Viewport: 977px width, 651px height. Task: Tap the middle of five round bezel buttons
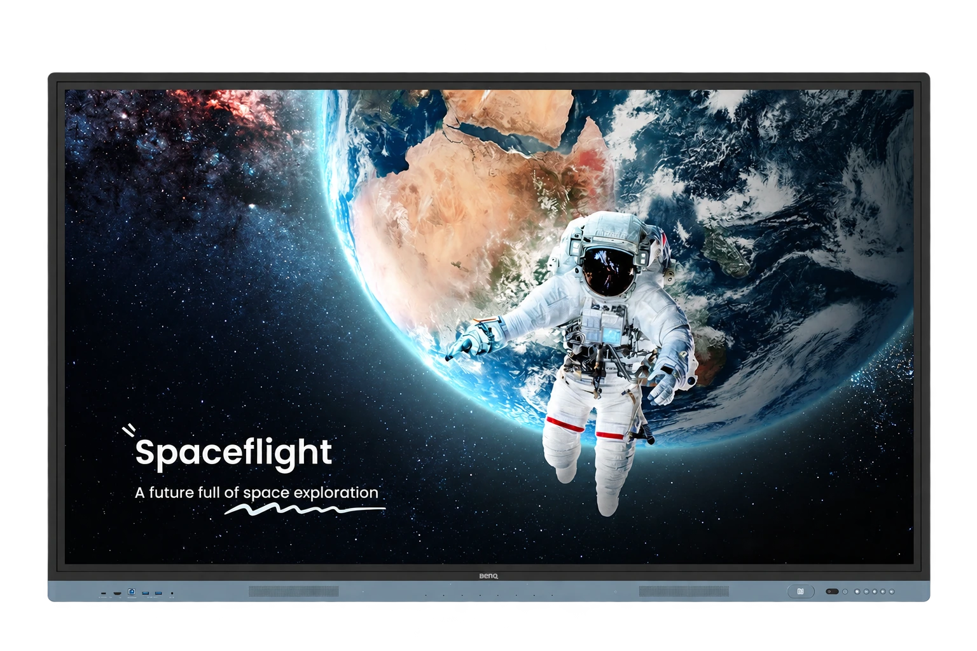pos(875,592)
